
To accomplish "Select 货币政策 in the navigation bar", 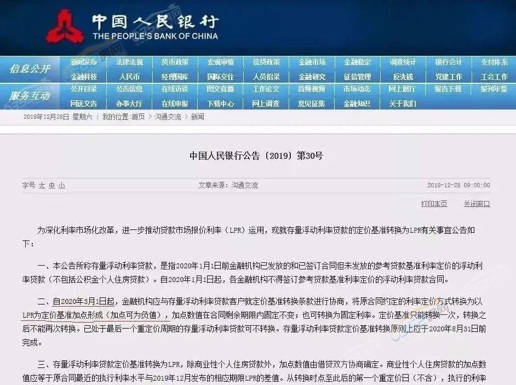I will pyautogui.click(x=175, y=62).
